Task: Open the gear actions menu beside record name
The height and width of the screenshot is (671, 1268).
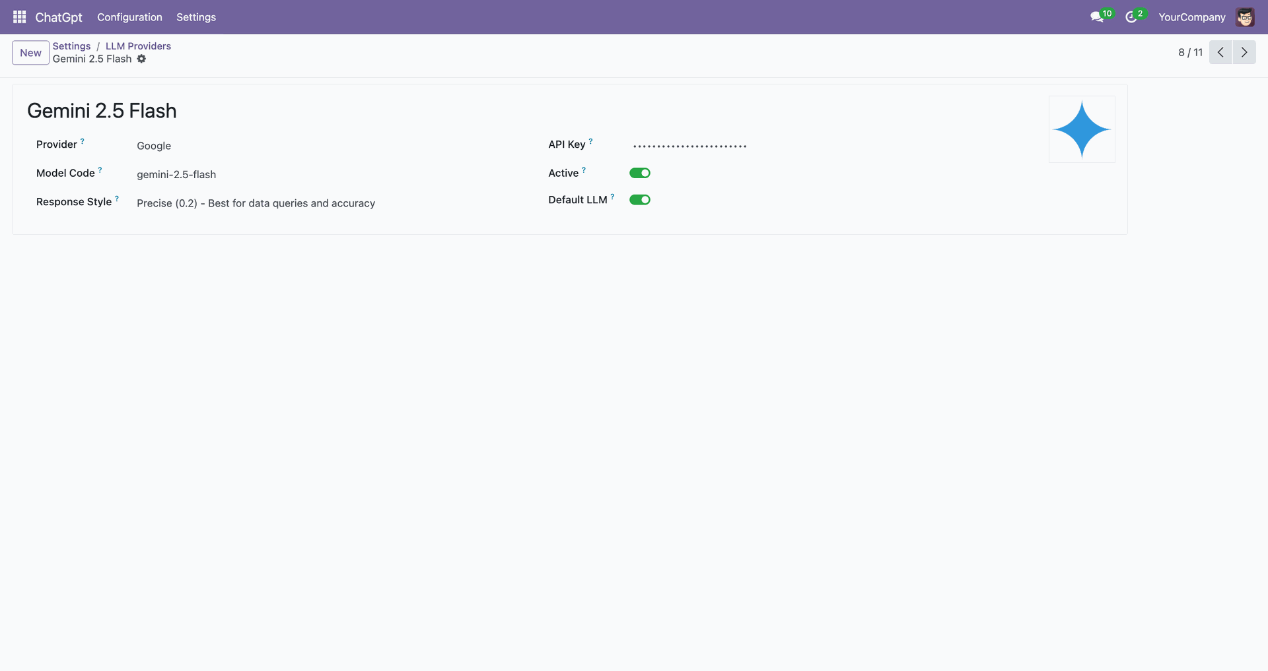Action: [141, 59]
